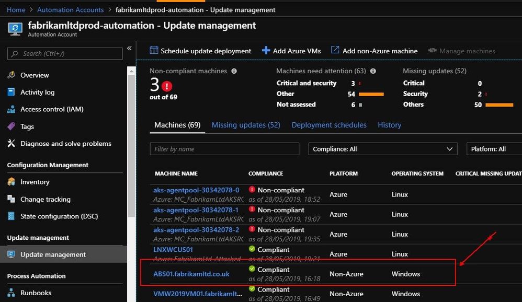Image resolution: width=522 pixels, height=302 pixels.
Task: Click compliant status icon for LNXWCUS01
Action: (x=252, y=249)
